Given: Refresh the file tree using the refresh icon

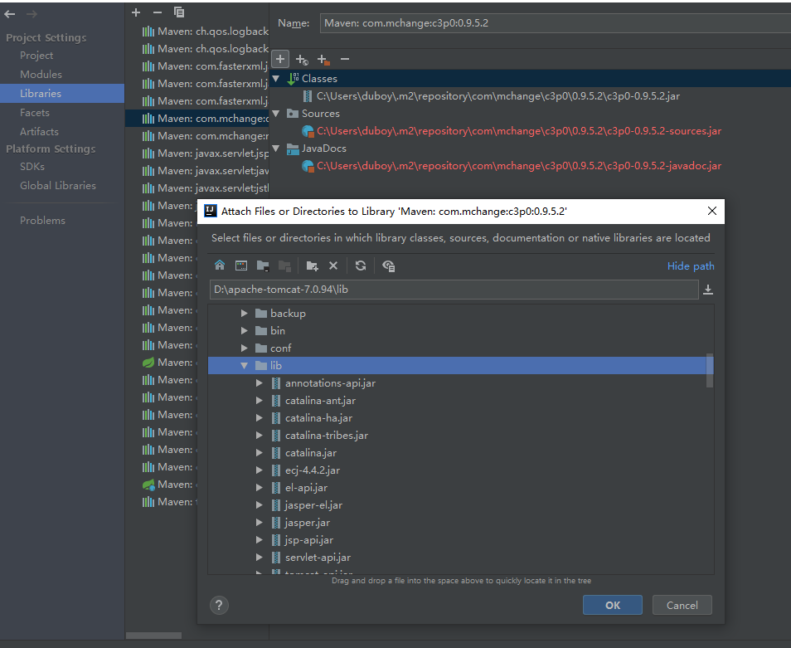Looking at the screenshot, I should (x=360, y=266).
